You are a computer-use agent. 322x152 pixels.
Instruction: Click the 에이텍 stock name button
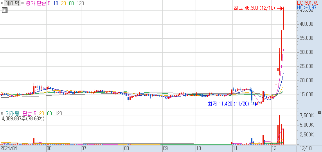[12, 3]
